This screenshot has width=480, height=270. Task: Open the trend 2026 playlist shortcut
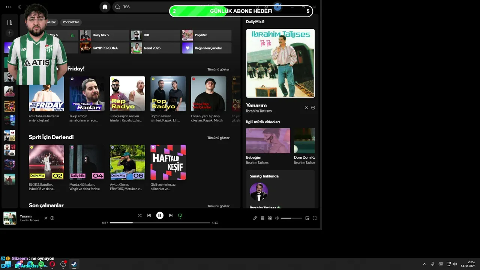coord(155,48)
